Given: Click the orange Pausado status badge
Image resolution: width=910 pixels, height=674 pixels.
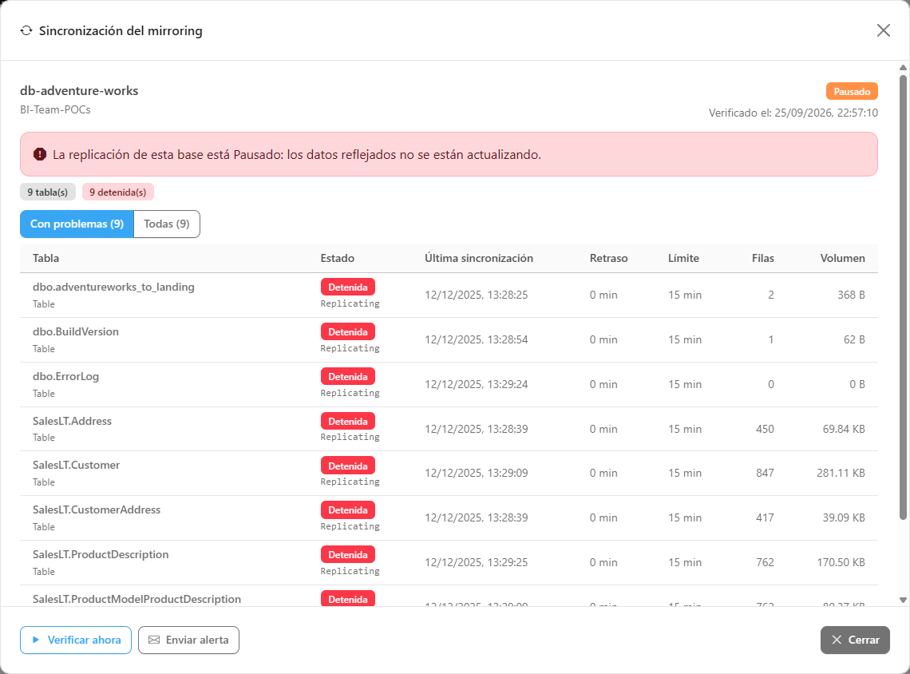Looking at the screenshot, I should click(852, 92).
